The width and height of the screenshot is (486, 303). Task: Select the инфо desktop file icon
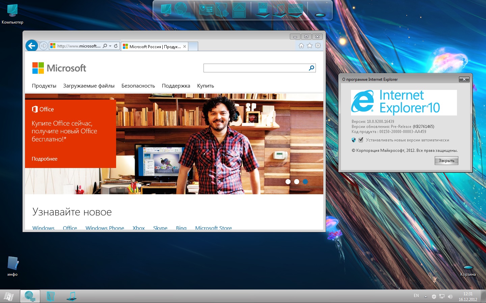[12, 266]
